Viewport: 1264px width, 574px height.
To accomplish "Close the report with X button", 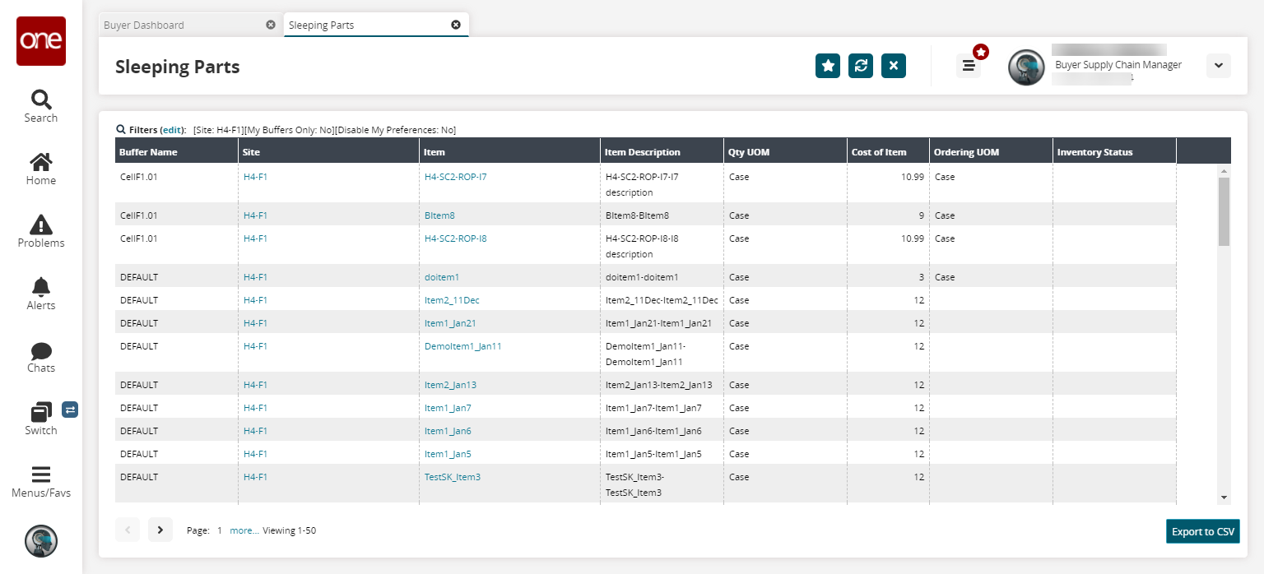I will pyautogui.click(x=894, y=66).
